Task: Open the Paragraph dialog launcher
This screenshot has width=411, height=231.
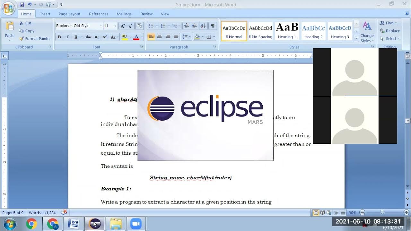Action: click(x=215, y=47)
